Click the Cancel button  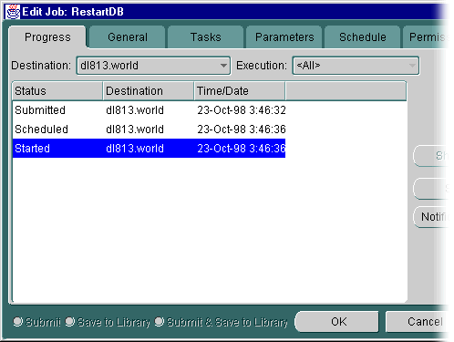click(x=418, y=321)
